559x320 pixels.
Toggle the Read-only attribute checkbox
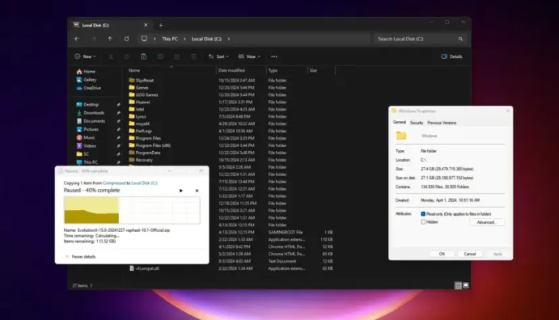(x=423, y=214)
